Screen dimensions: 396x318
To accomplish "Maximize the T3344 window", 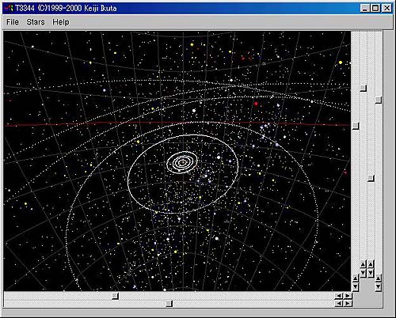I will 375,8.
